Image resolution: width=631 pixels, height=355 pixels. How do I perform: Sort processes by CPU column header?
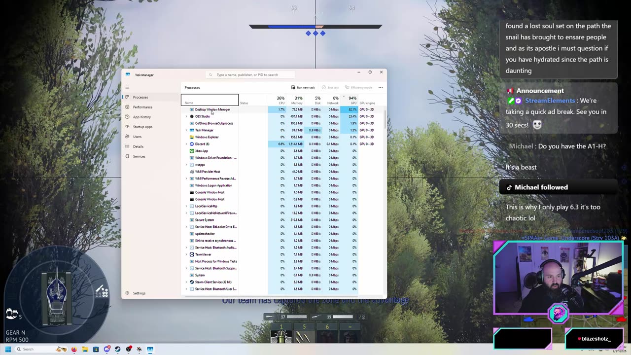click(277, 100)
